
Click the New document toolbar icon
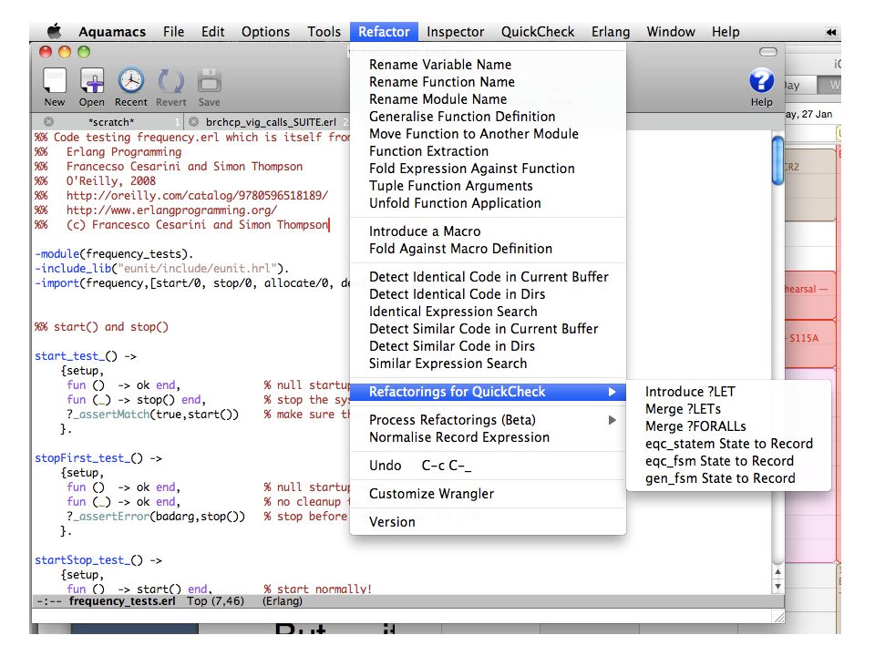55,81
